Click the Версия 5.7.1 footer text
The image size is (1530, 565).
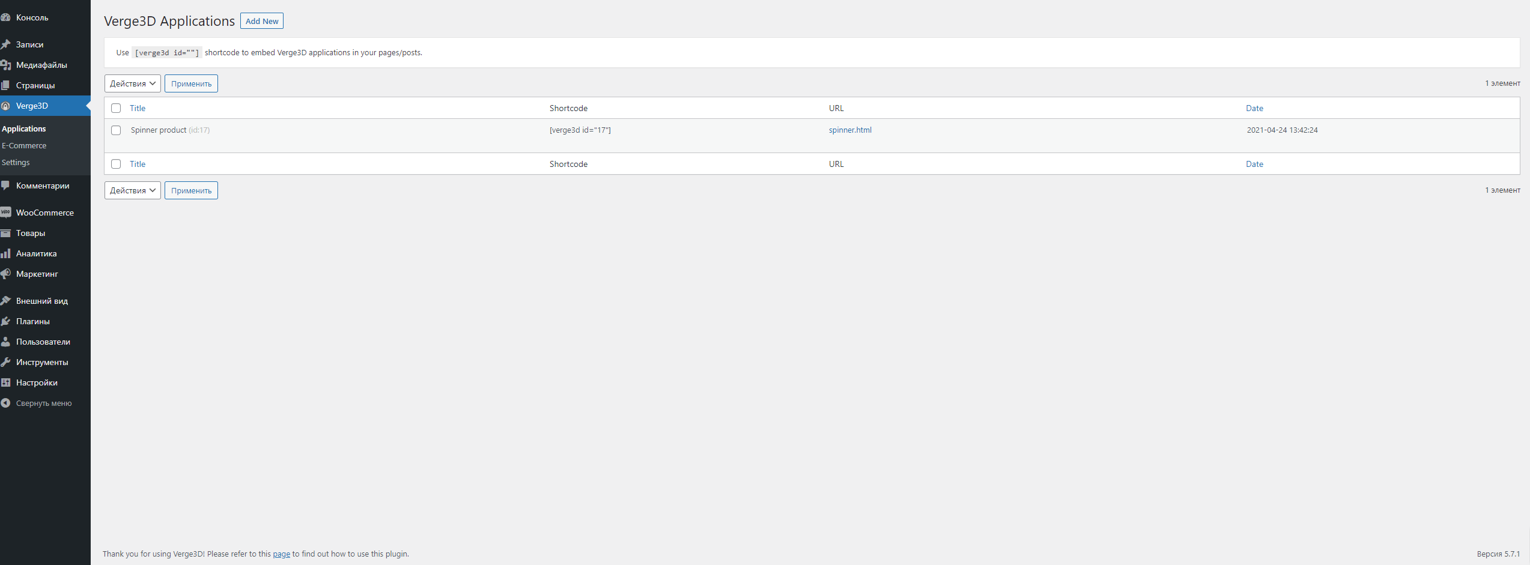[x=1498, y=554]
